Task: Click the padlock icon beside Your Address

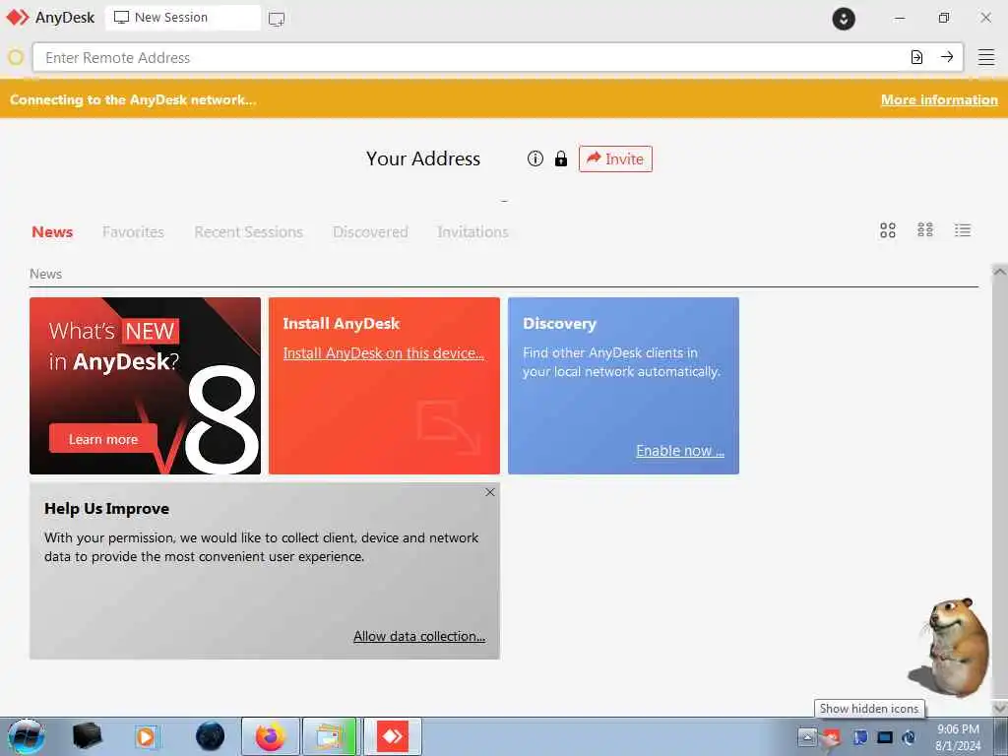Action: 561,158
